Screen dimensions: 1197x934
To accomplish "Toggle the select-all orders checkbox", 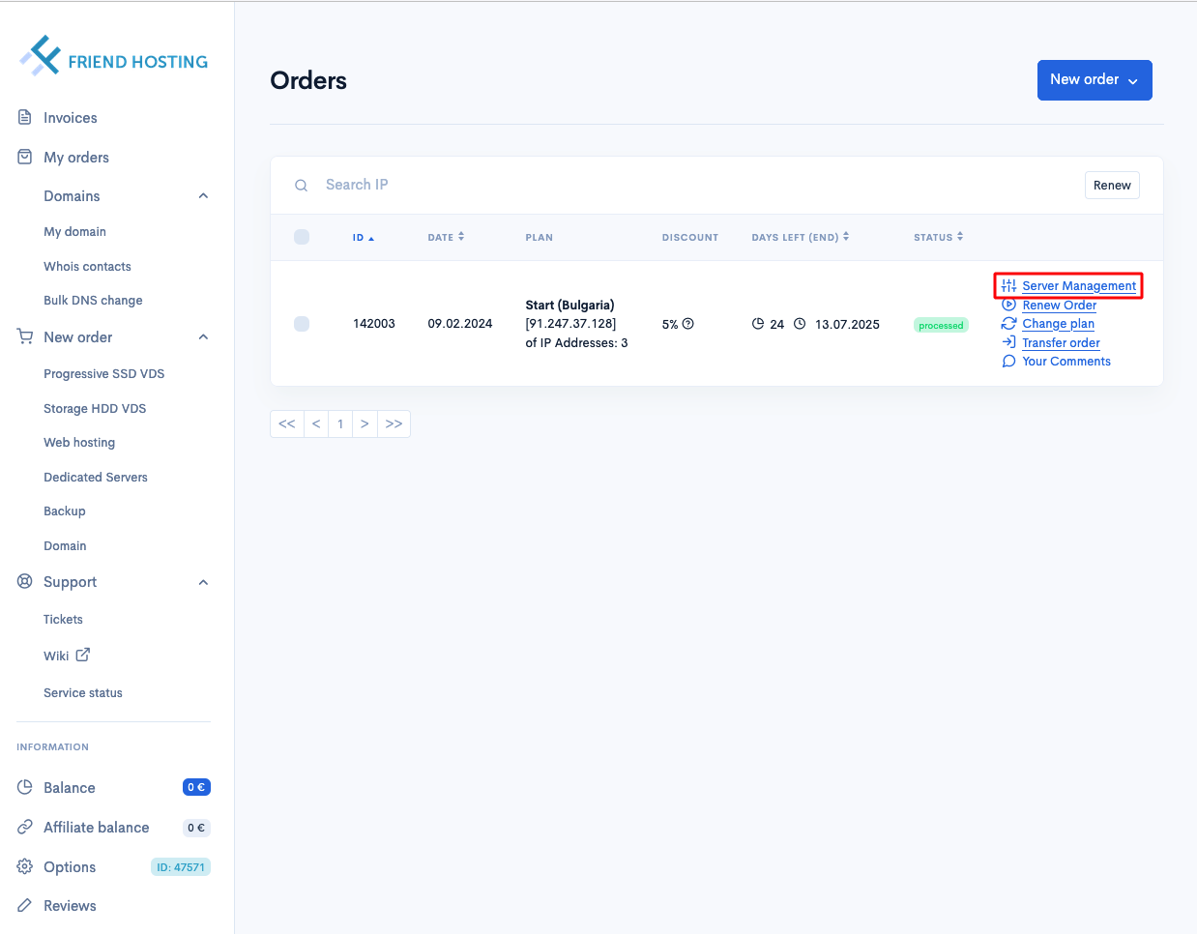I will [x=302, y=237].
